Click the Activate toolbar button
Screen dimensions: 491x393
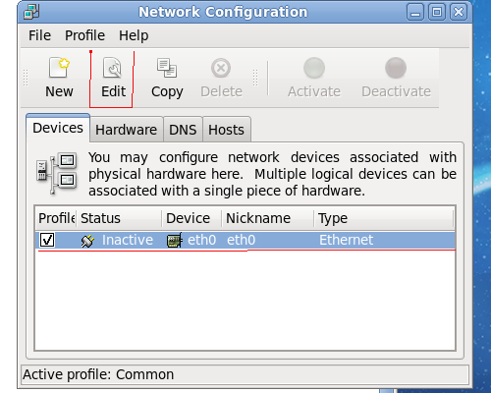314,78
